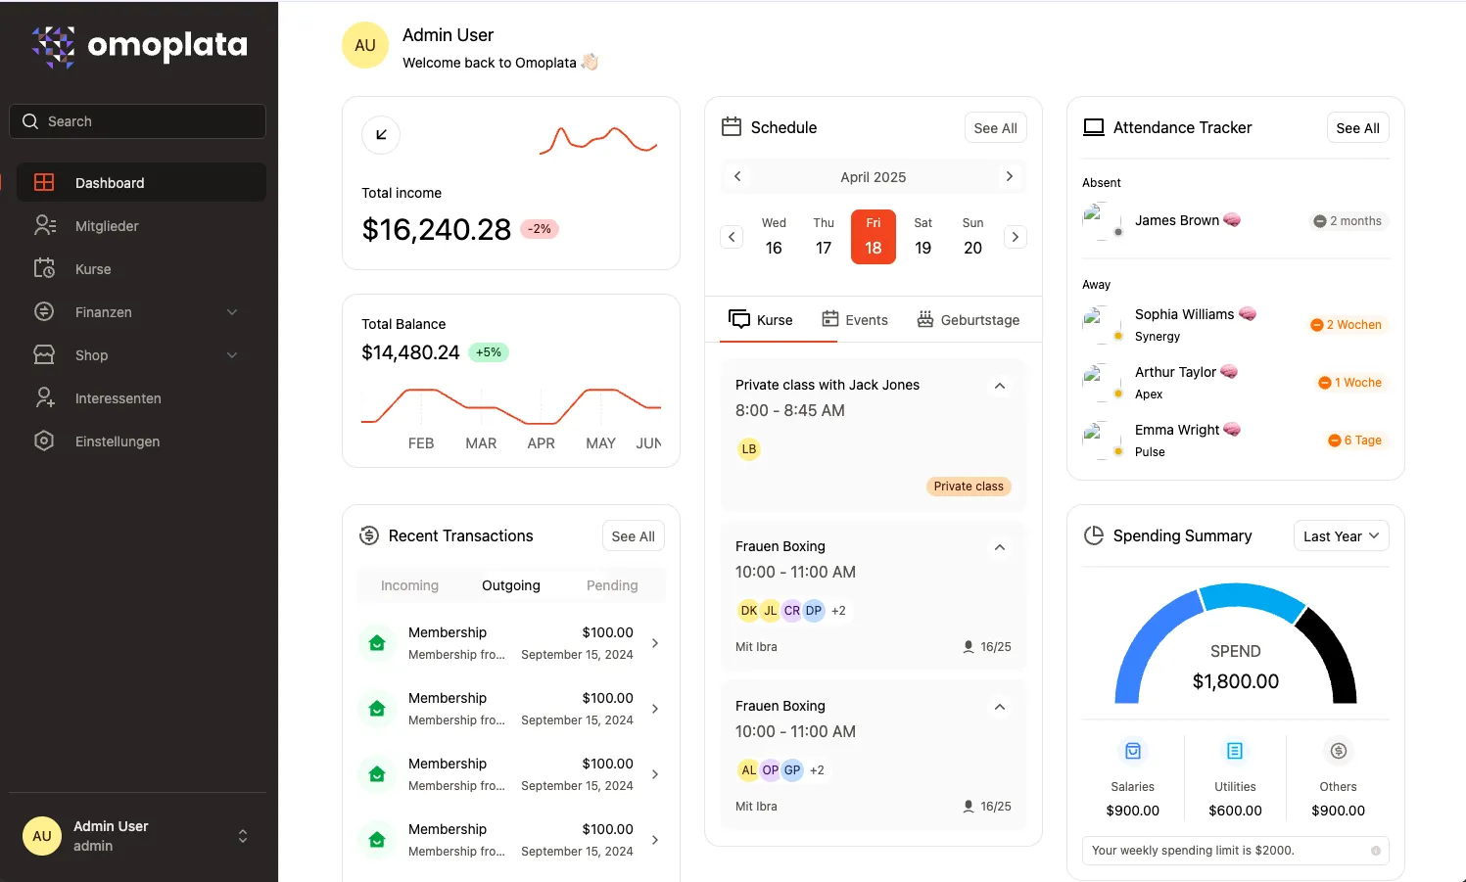Select the Dashboard icon in the sidebar

pos(44,182)
